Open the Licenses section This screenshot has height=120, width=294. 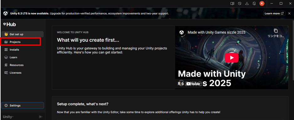[x=23, y=73]
